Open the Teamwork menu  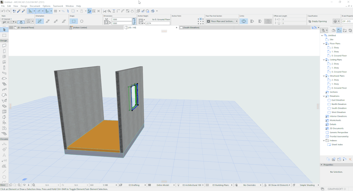pos(58,6)
